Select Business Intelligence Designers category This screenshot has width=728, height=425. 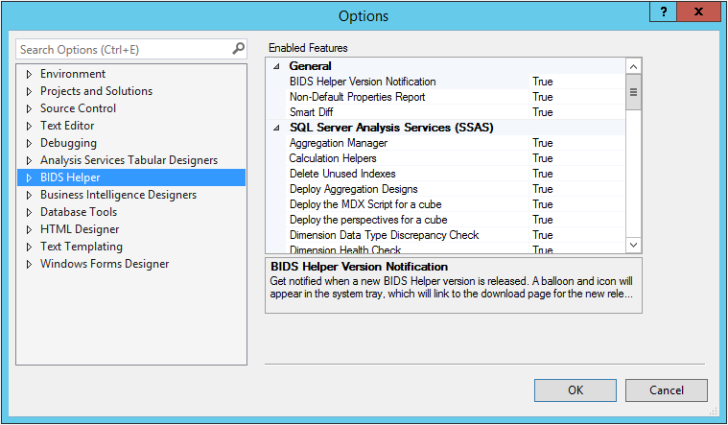tap(118, 195)
